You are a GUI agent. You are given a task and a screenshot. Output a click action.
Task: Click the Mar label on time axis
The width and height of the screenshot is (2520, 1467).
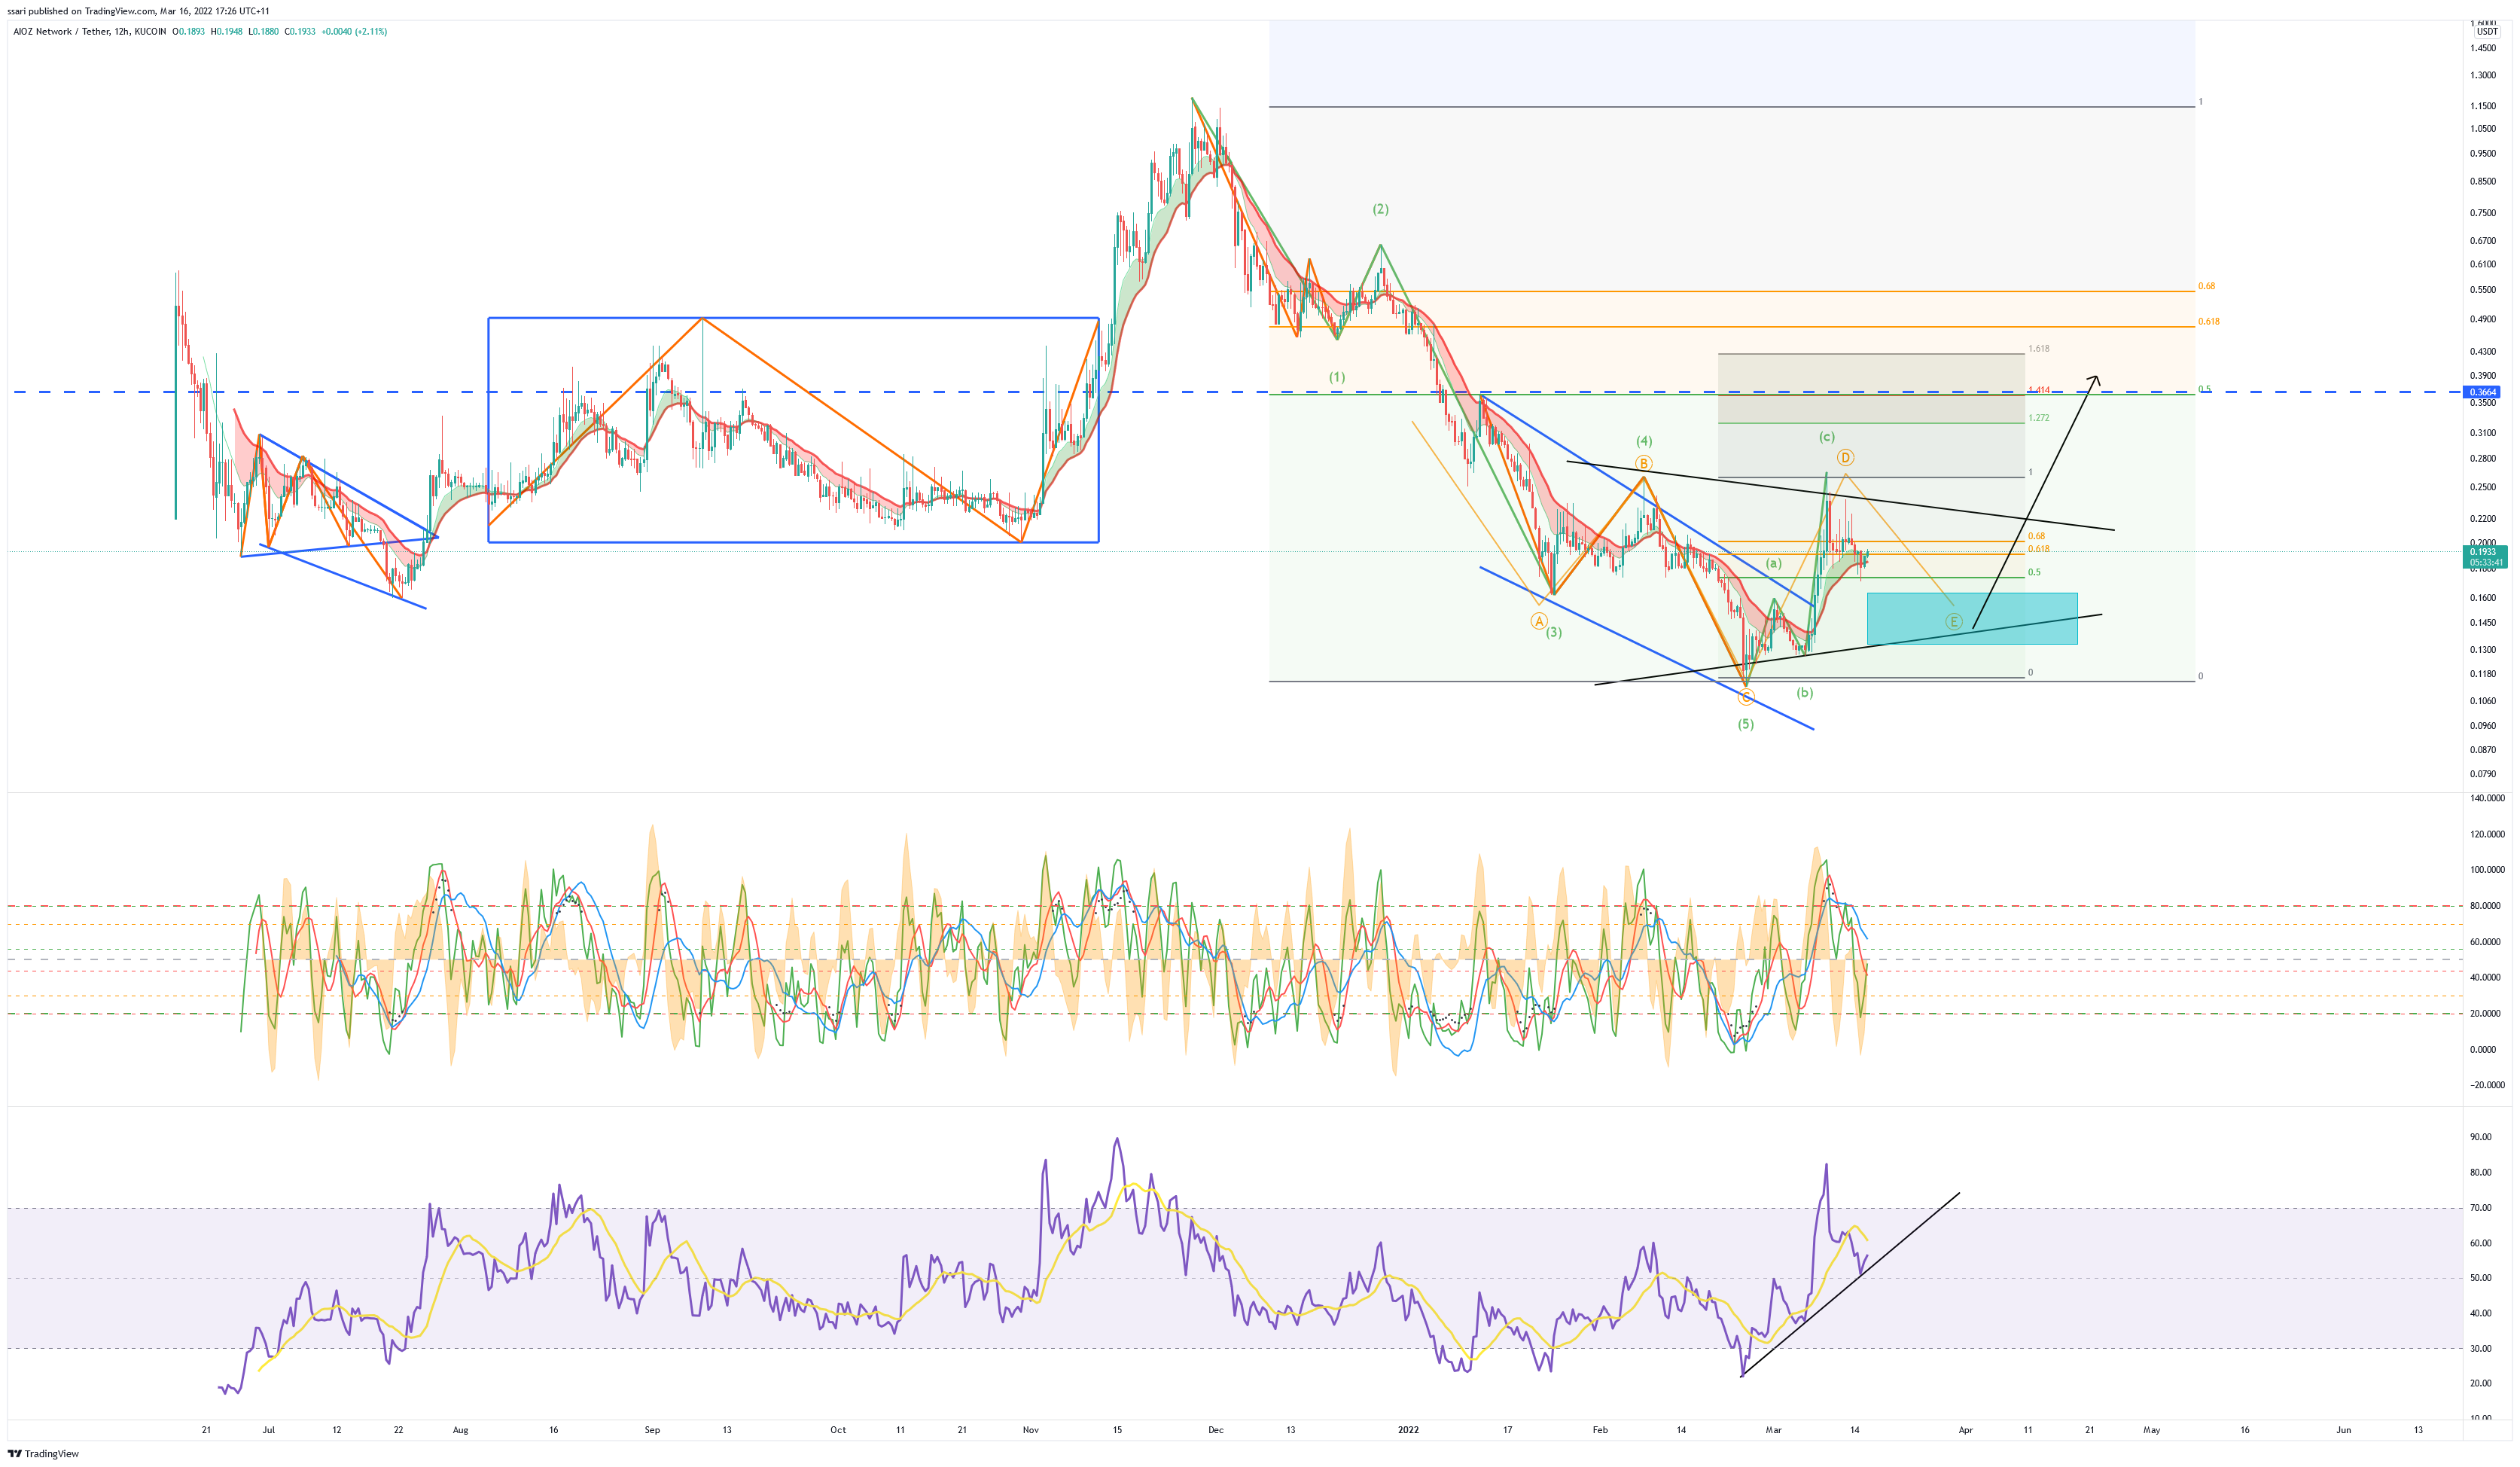click(1773, 1430)
